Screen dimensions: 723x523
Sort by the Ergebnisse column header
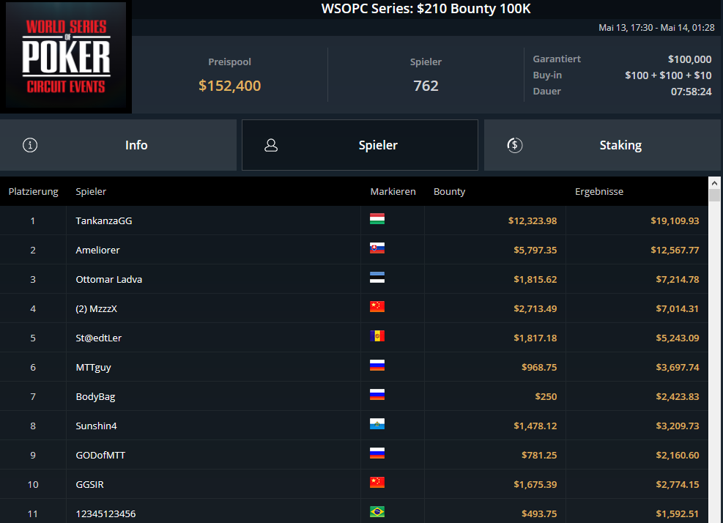tap(599, 191)
